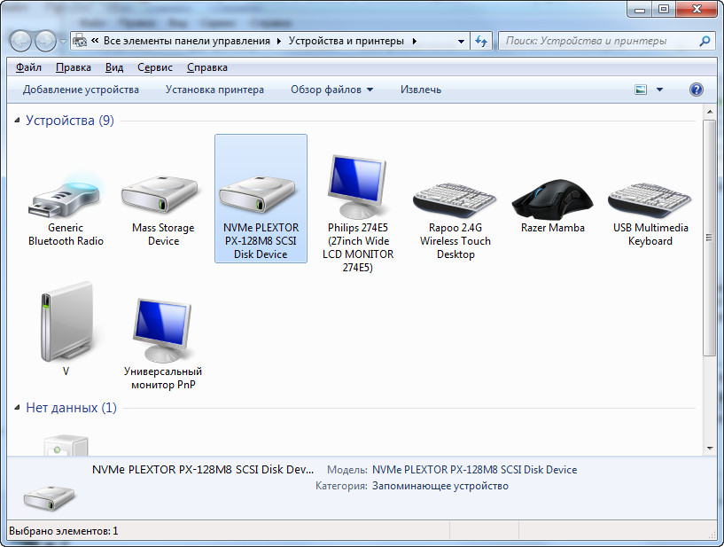Click the scrollbar up arrow
Image resolution: width=724 pixels, height=547 pixels.
click(x=709, y=112)
